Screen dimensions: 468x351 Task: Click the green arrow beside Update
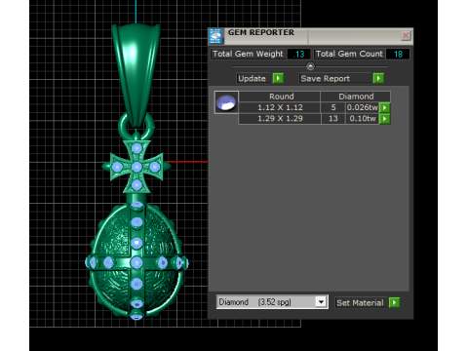pos(278,78)
